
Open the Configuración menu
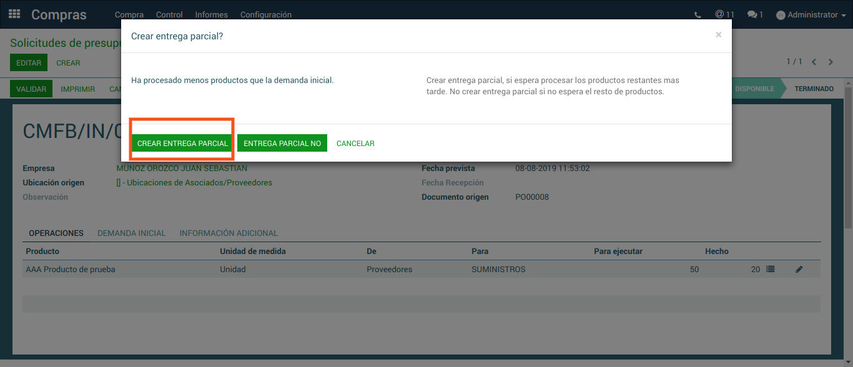point(265,15)
